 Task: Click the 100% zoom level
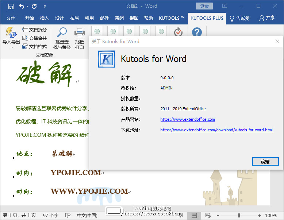pos(271,216)
